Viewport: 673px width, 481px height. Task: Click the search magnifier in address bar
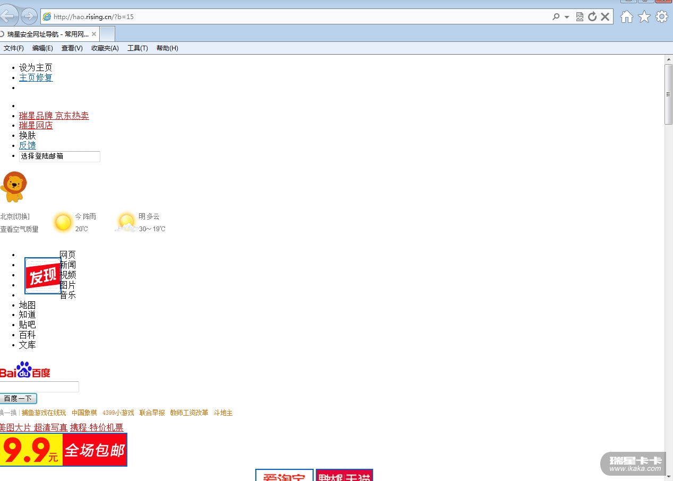click(556, 16)
